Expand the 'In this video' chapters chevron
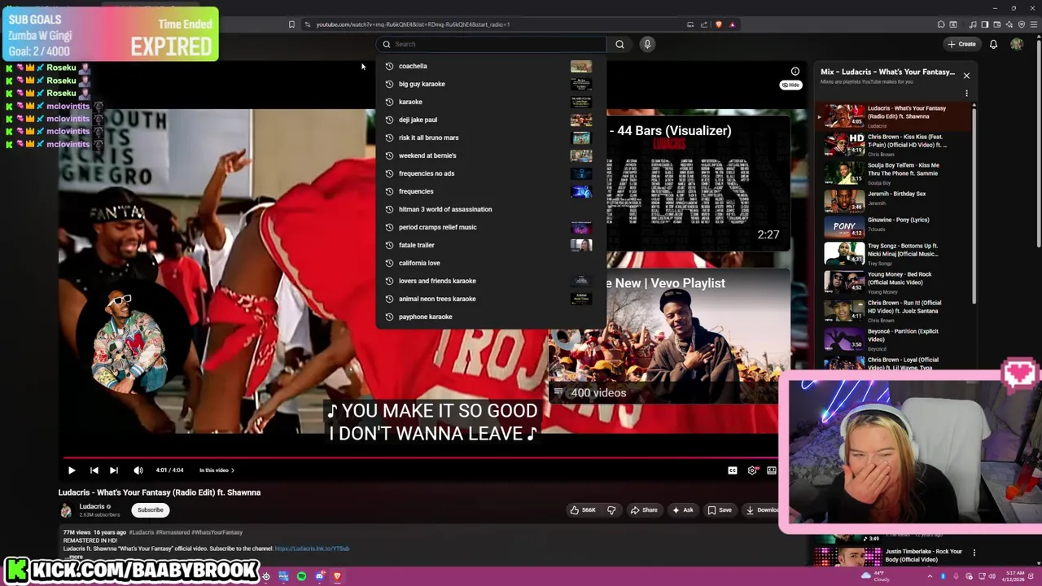This screenshot has width=1042, height=586. [x=233, y=470]
